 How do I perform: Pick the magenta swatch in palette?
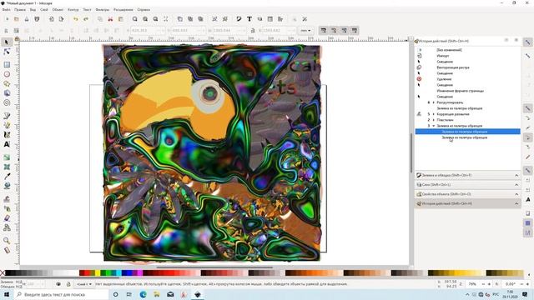pos(139,272)
